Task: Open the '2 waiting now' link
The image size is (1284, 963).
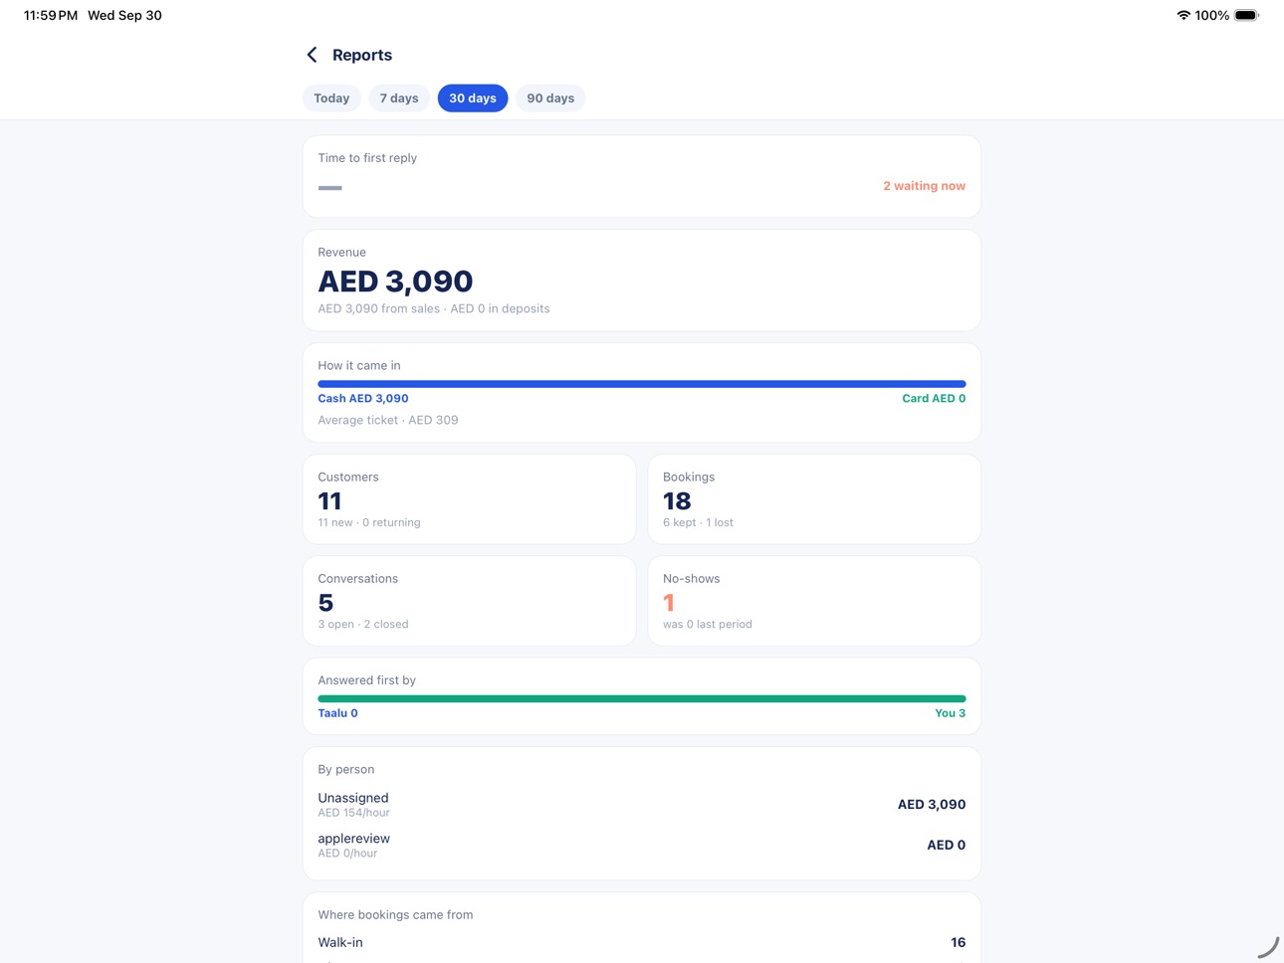Action: [924, 186]
